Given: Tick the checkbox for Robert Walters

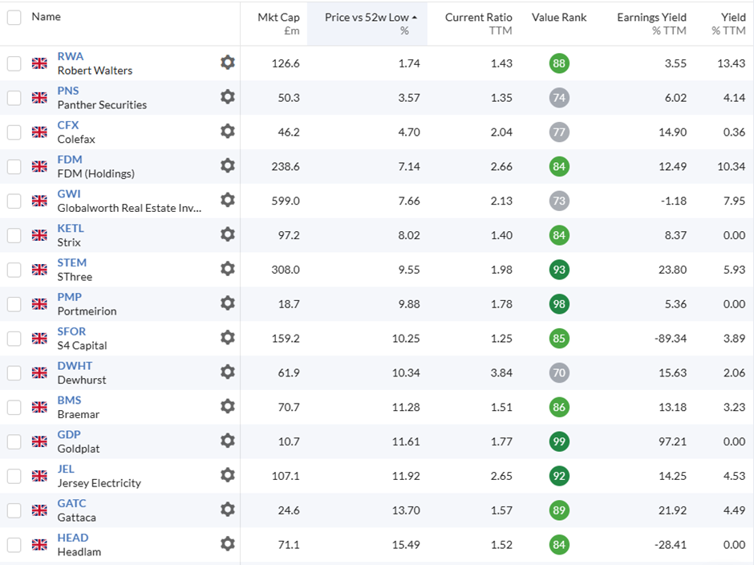Looking at the screenshot, I should [x=14, y=63].
